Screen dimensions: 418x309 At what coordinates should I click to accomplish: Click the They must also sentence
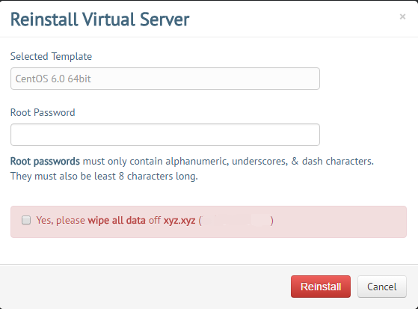(104, 177)
